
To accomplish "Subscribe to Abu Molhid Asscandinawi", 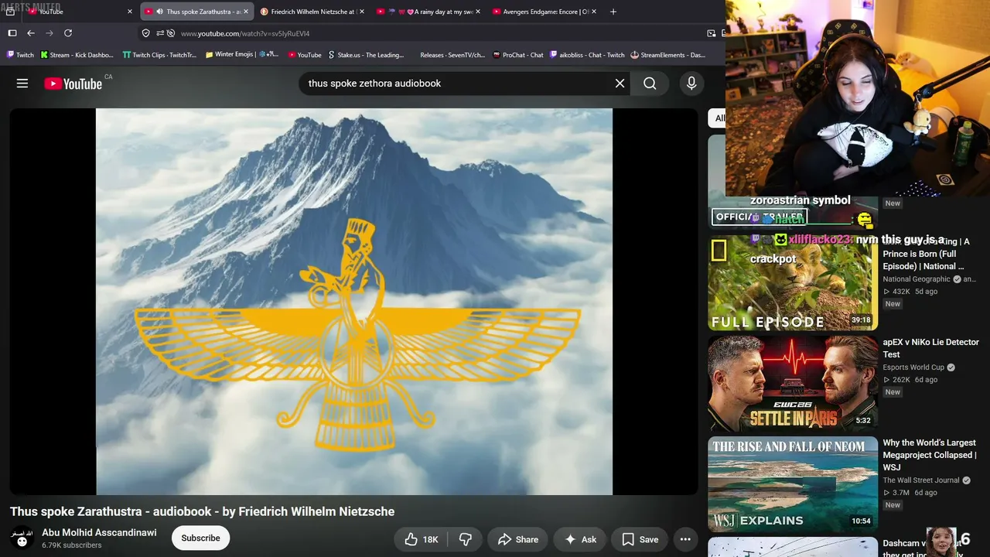I will (200, 538).
